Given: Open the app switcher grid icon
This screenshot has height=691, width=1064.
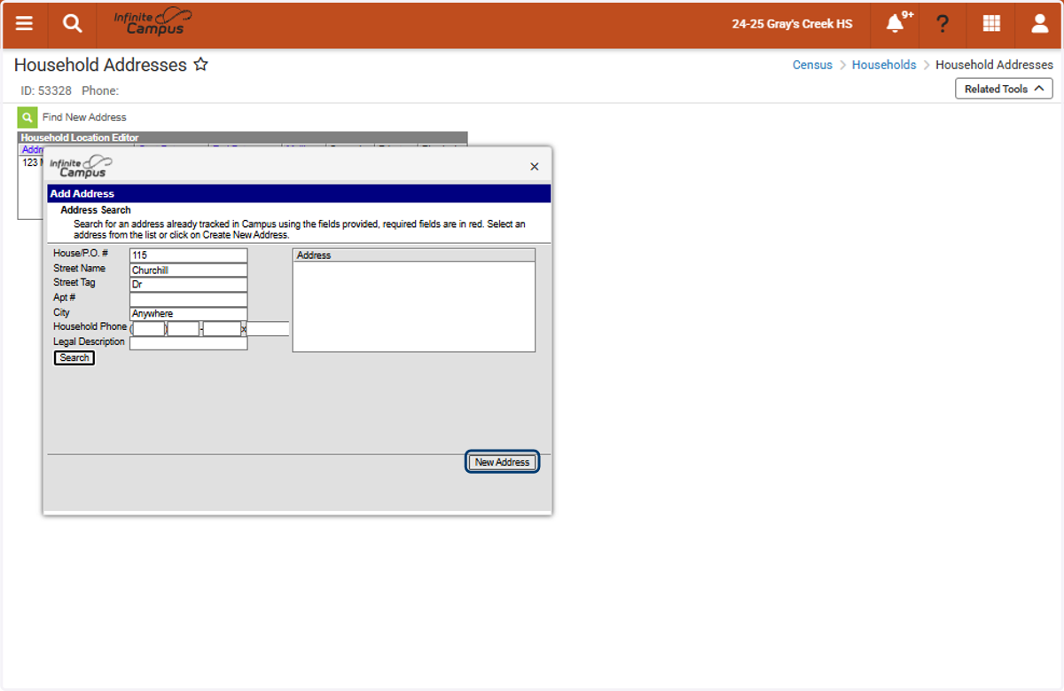Looking at the screenshot, I should point(991,24).
